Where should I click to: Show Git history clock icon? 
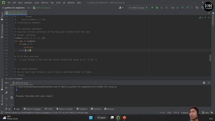(192, 8)
